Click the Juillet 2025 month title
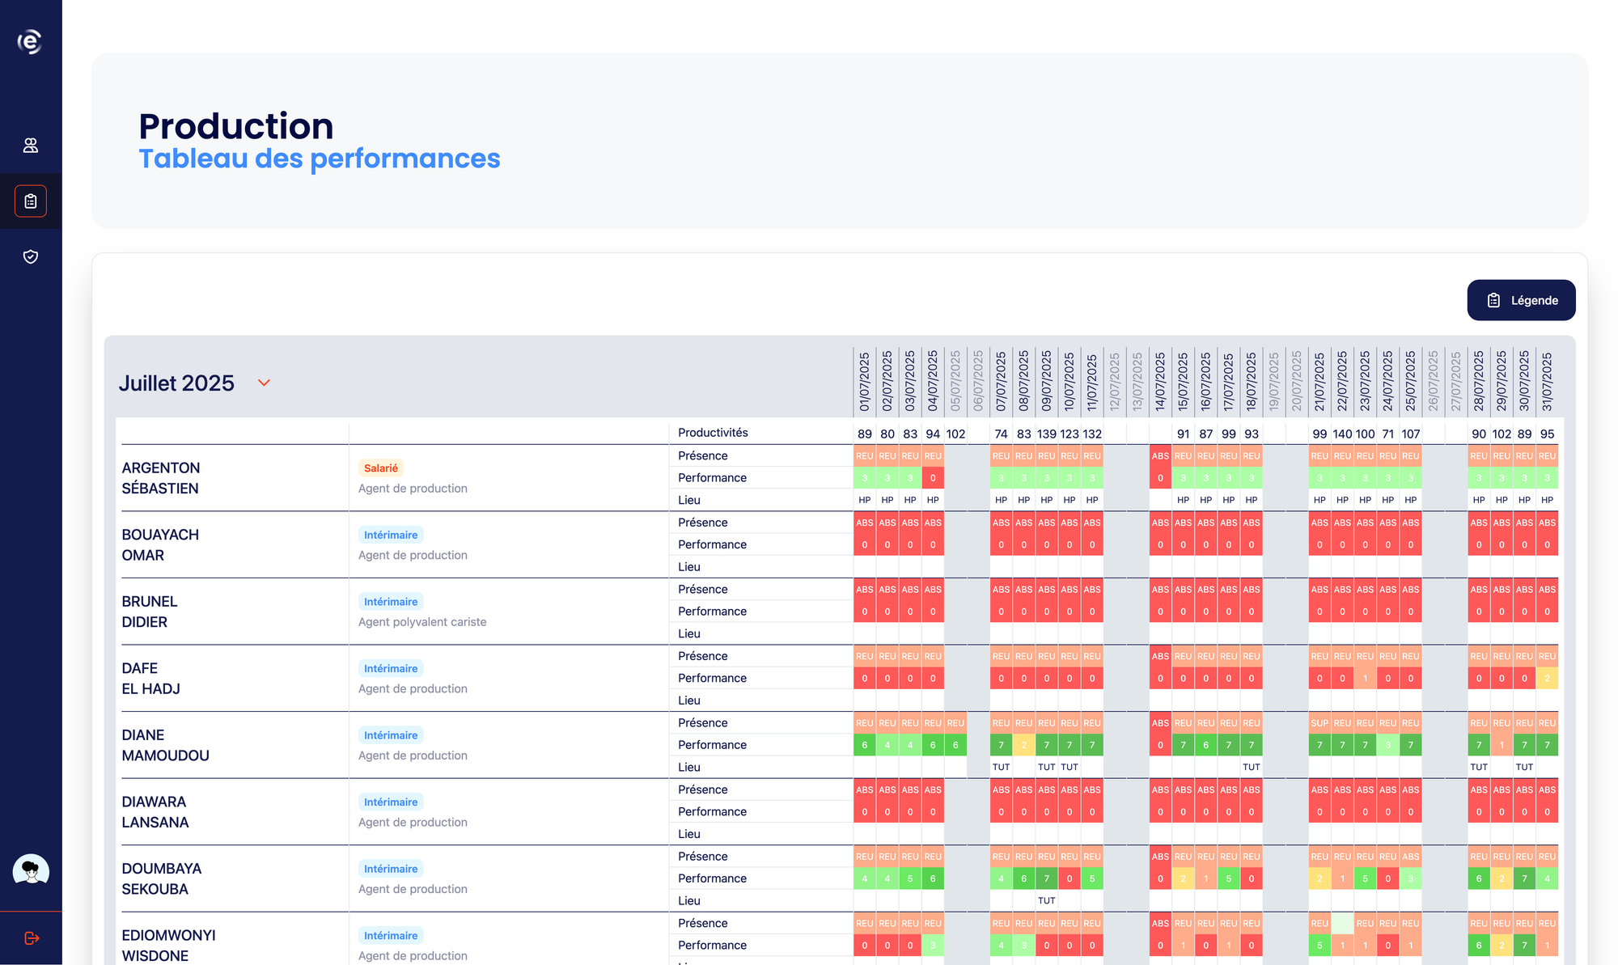Screen dimensions: 1618x965 (x=176, y=383)
